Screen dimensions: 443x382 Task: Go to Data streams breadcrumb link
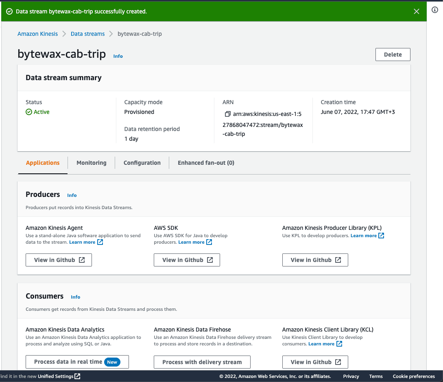pos(87,34)
